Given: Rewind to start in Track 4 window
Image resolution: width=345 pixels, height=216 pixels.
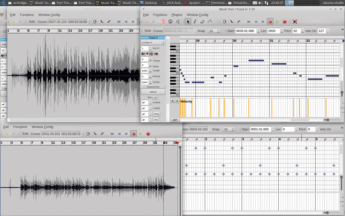Looking at the screenshot, I should (x=249, y=22).
